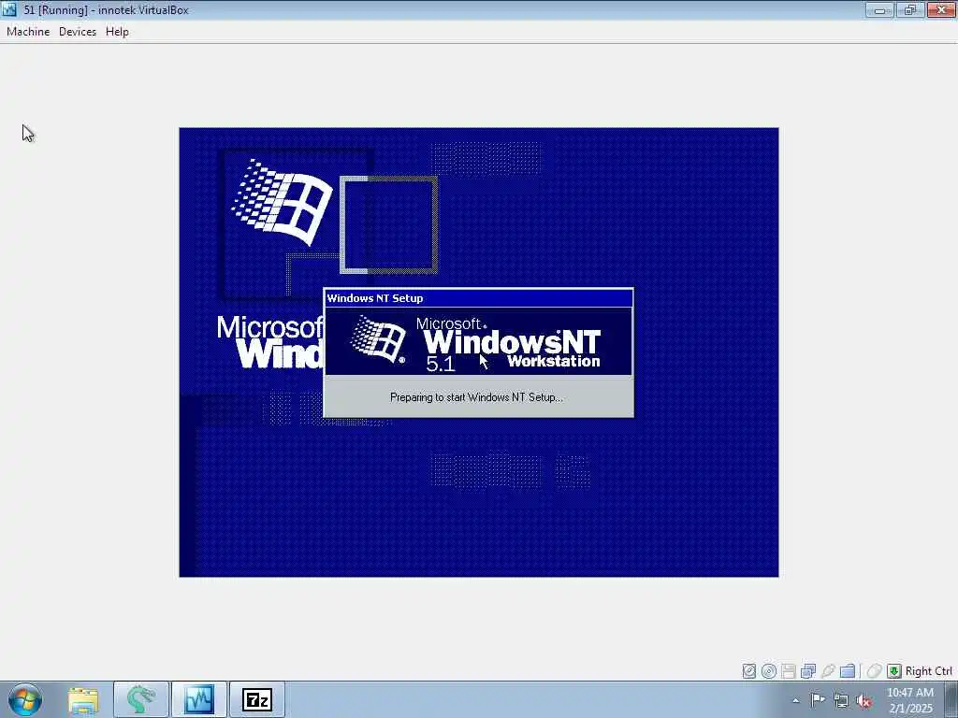This screenshot has height=718, width=958.
Task: Minimize the VirtualBox window
Action: coord(879,9)
